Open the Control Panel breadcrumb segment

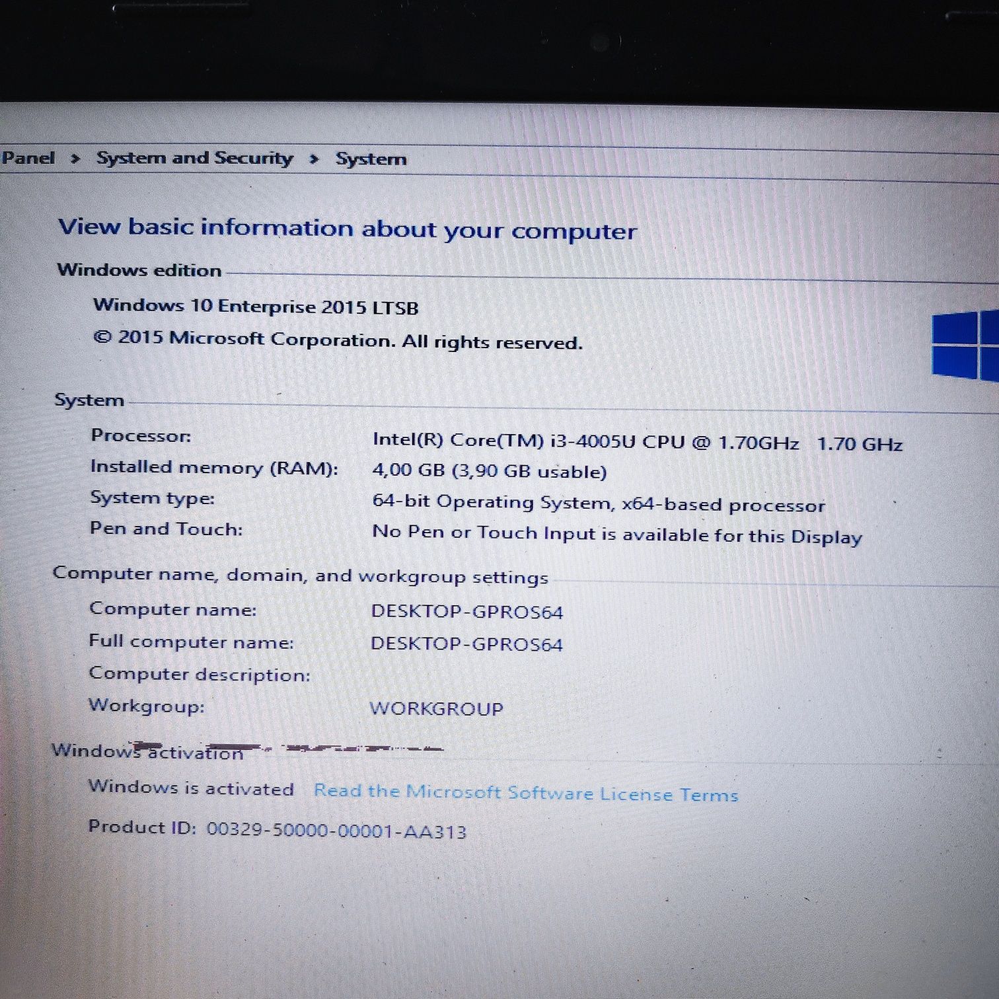point(28,157)
